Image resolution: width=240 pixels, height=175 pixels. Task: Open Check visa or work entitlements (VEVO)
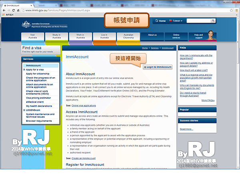37,93
